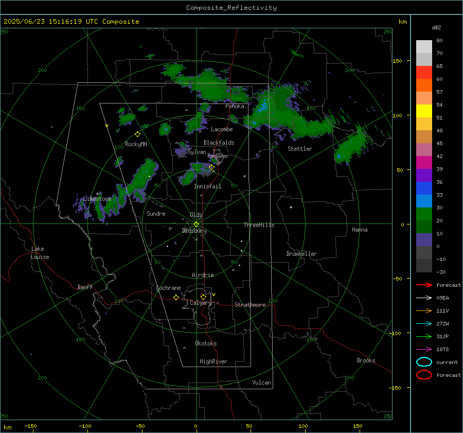Click the Vulcan city label
This screenshot has height=433, width=463.
click(x=261, y=383)
